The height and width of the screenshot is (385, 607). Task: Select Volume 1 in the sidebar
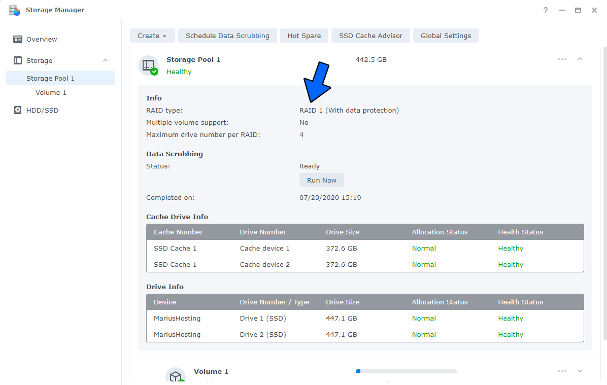[x=51, y=92]
